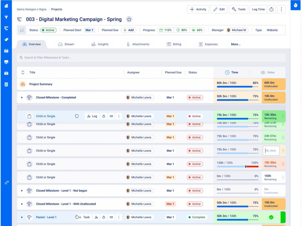Click the blue stopwatch button top right
The height and width of the screenshot is (226, 302).
click(295, 5)
